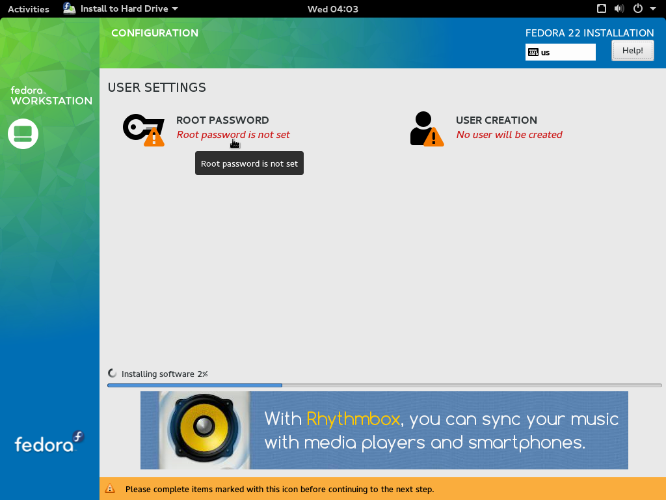
Task: Open the Install to Hard Drive menu
Action: pos(120,8)
